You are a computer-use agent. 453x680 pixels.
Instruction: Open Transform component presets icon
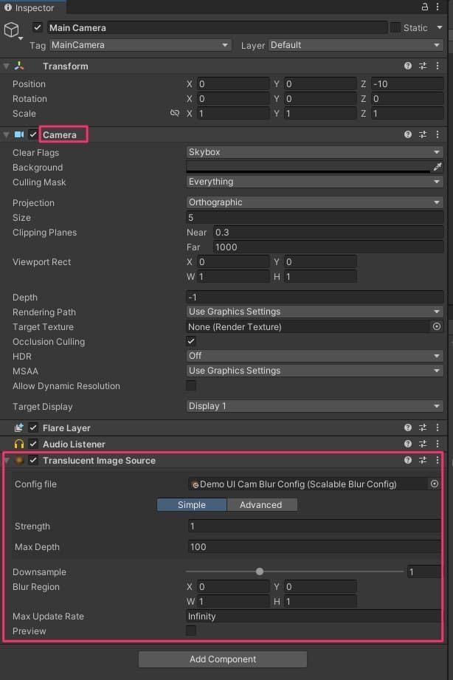click(423, 66)
